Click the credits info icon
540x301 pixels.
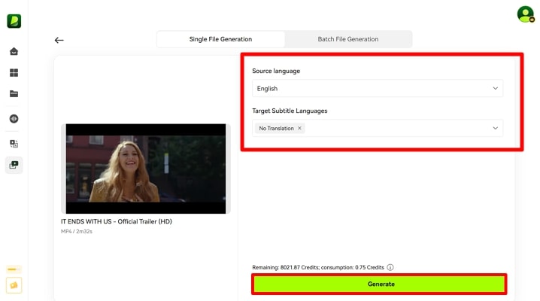[390, 267]
